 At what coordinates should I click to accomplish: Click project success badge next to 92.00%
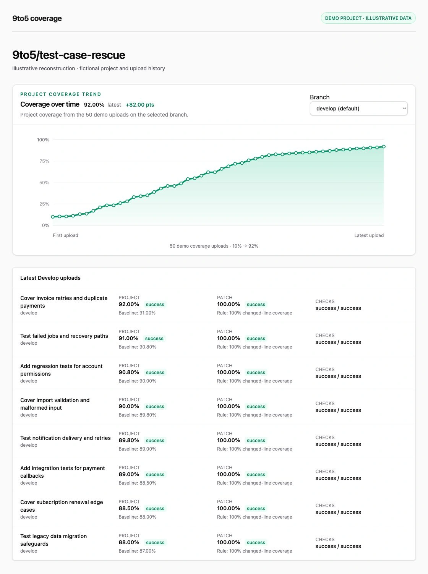155,305
